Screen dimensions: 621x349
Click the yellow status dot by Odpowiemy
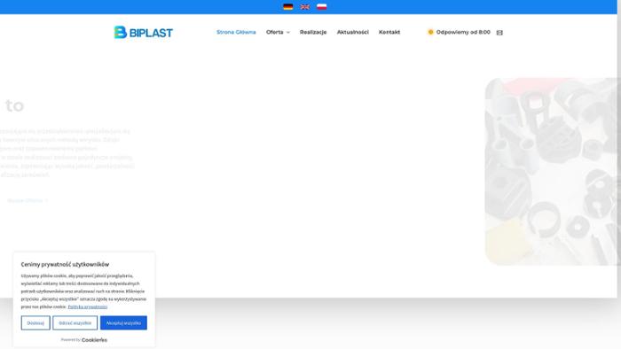pyautogui.click(x=430, y=32)
